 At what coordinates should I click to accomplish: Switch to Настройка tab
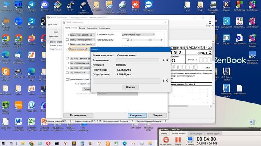pos(92,28)
